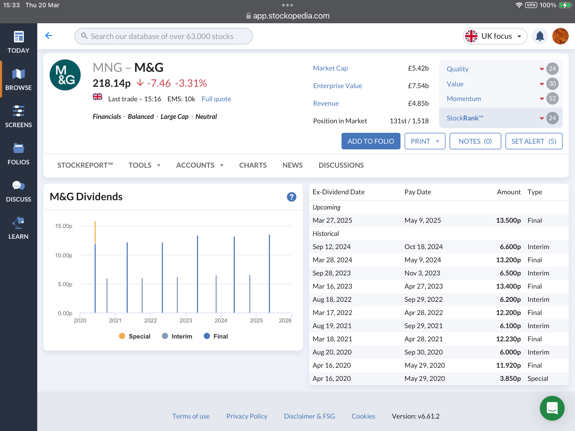Switch to the NEWS tab
575x431 pixels.
(x=292, y=165)
